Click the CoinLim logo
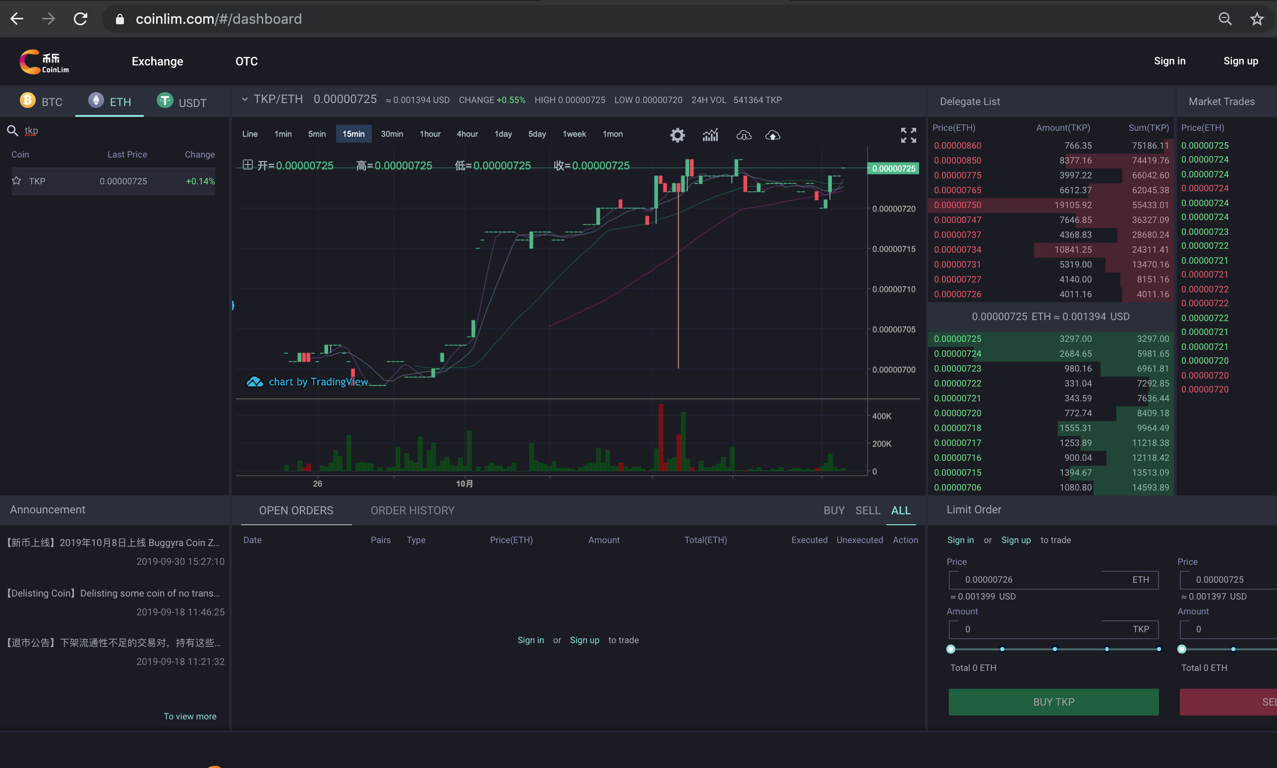1277x768 pixels. (45, 61)
